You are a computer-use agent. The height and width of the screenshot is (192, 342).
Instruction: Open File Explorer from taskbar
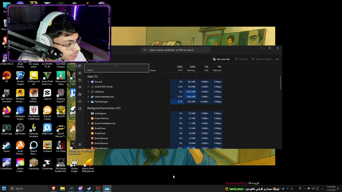tap(62, 189)
